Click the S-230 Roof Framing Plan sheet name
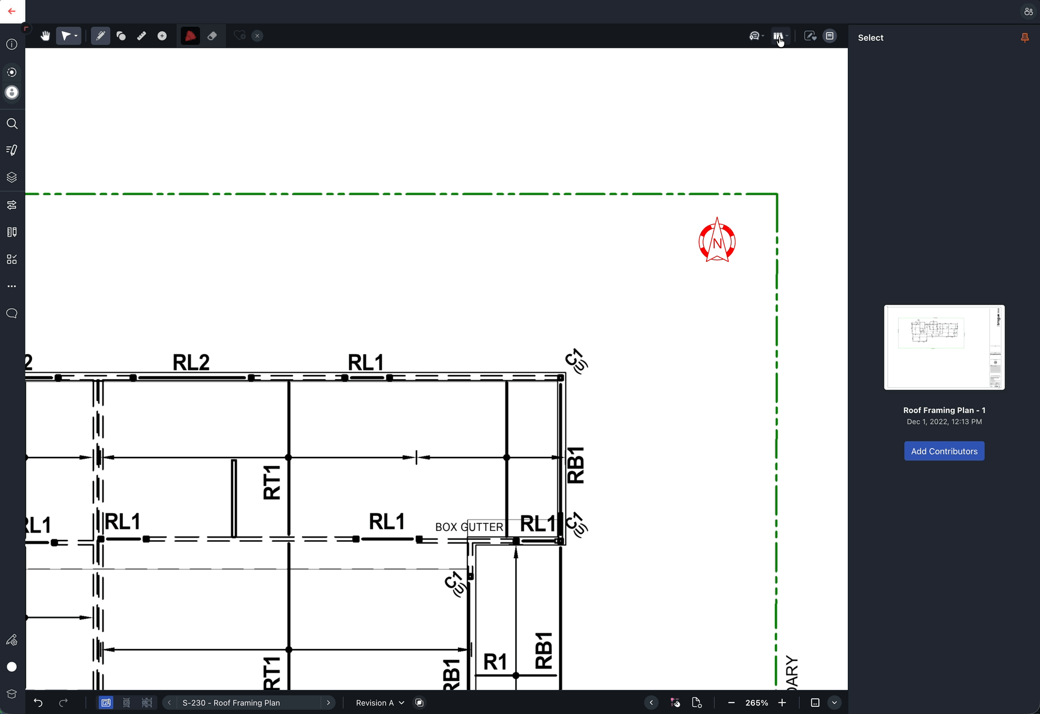The height and width of the screenshot is (714, 1040). click(x=231, y=703)
